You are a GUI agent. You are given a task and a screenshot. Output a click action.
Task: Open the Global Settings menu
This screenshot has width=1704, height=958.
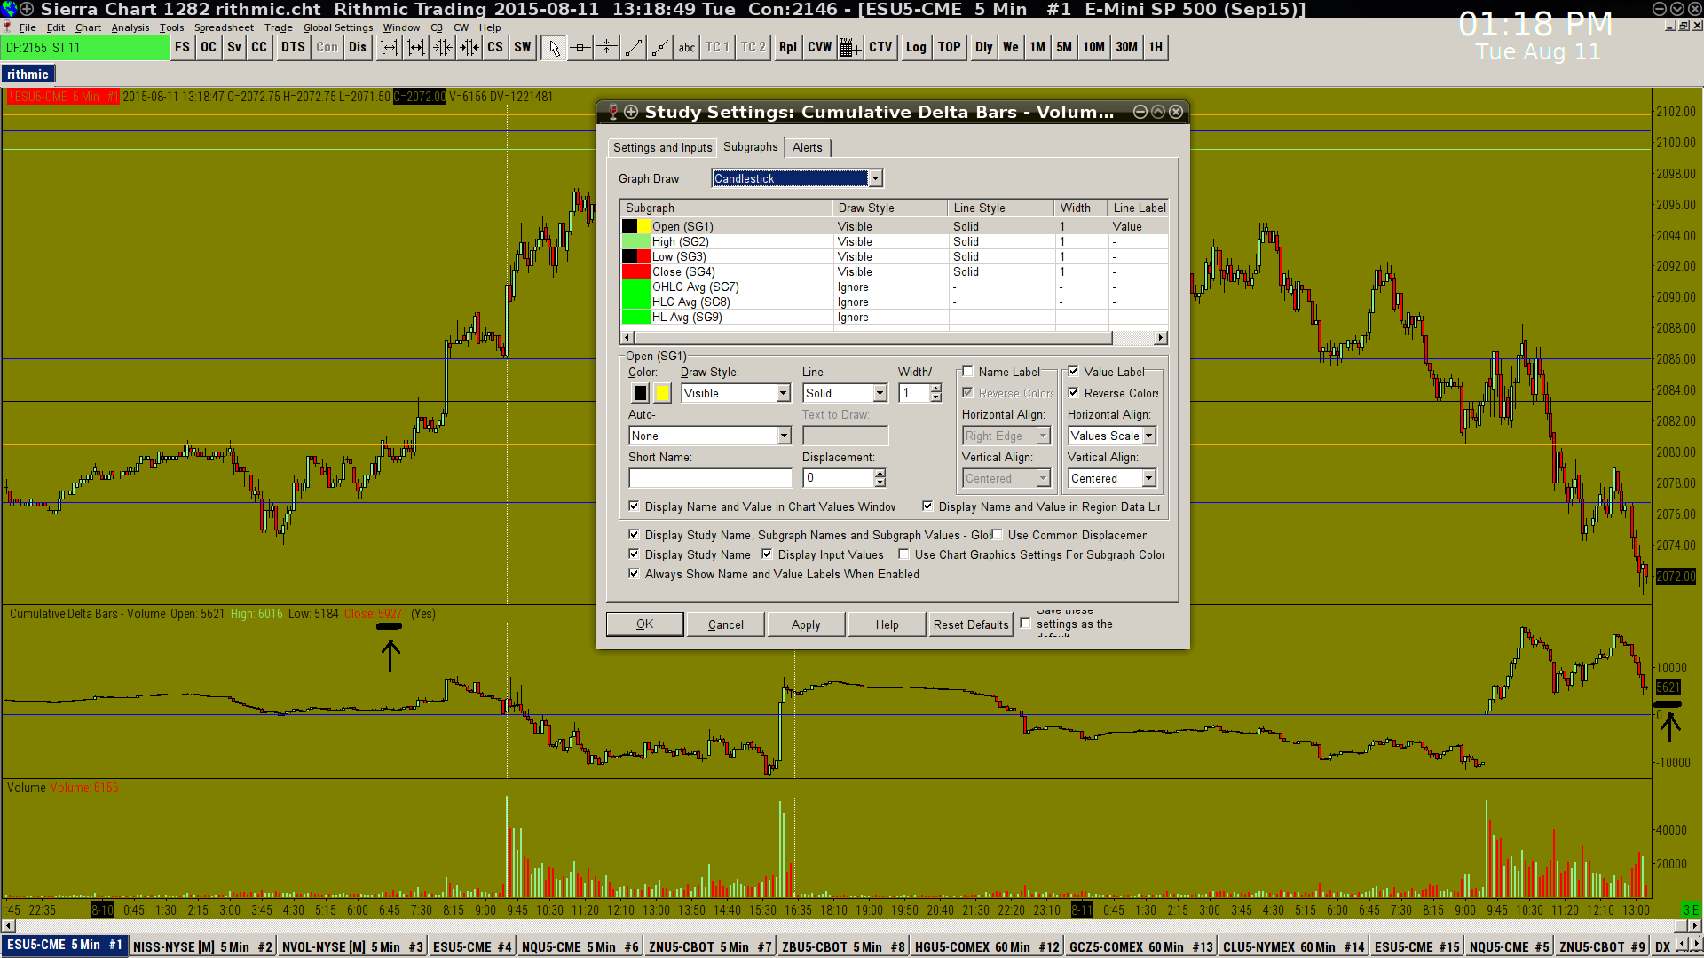(x=337, y=27)
